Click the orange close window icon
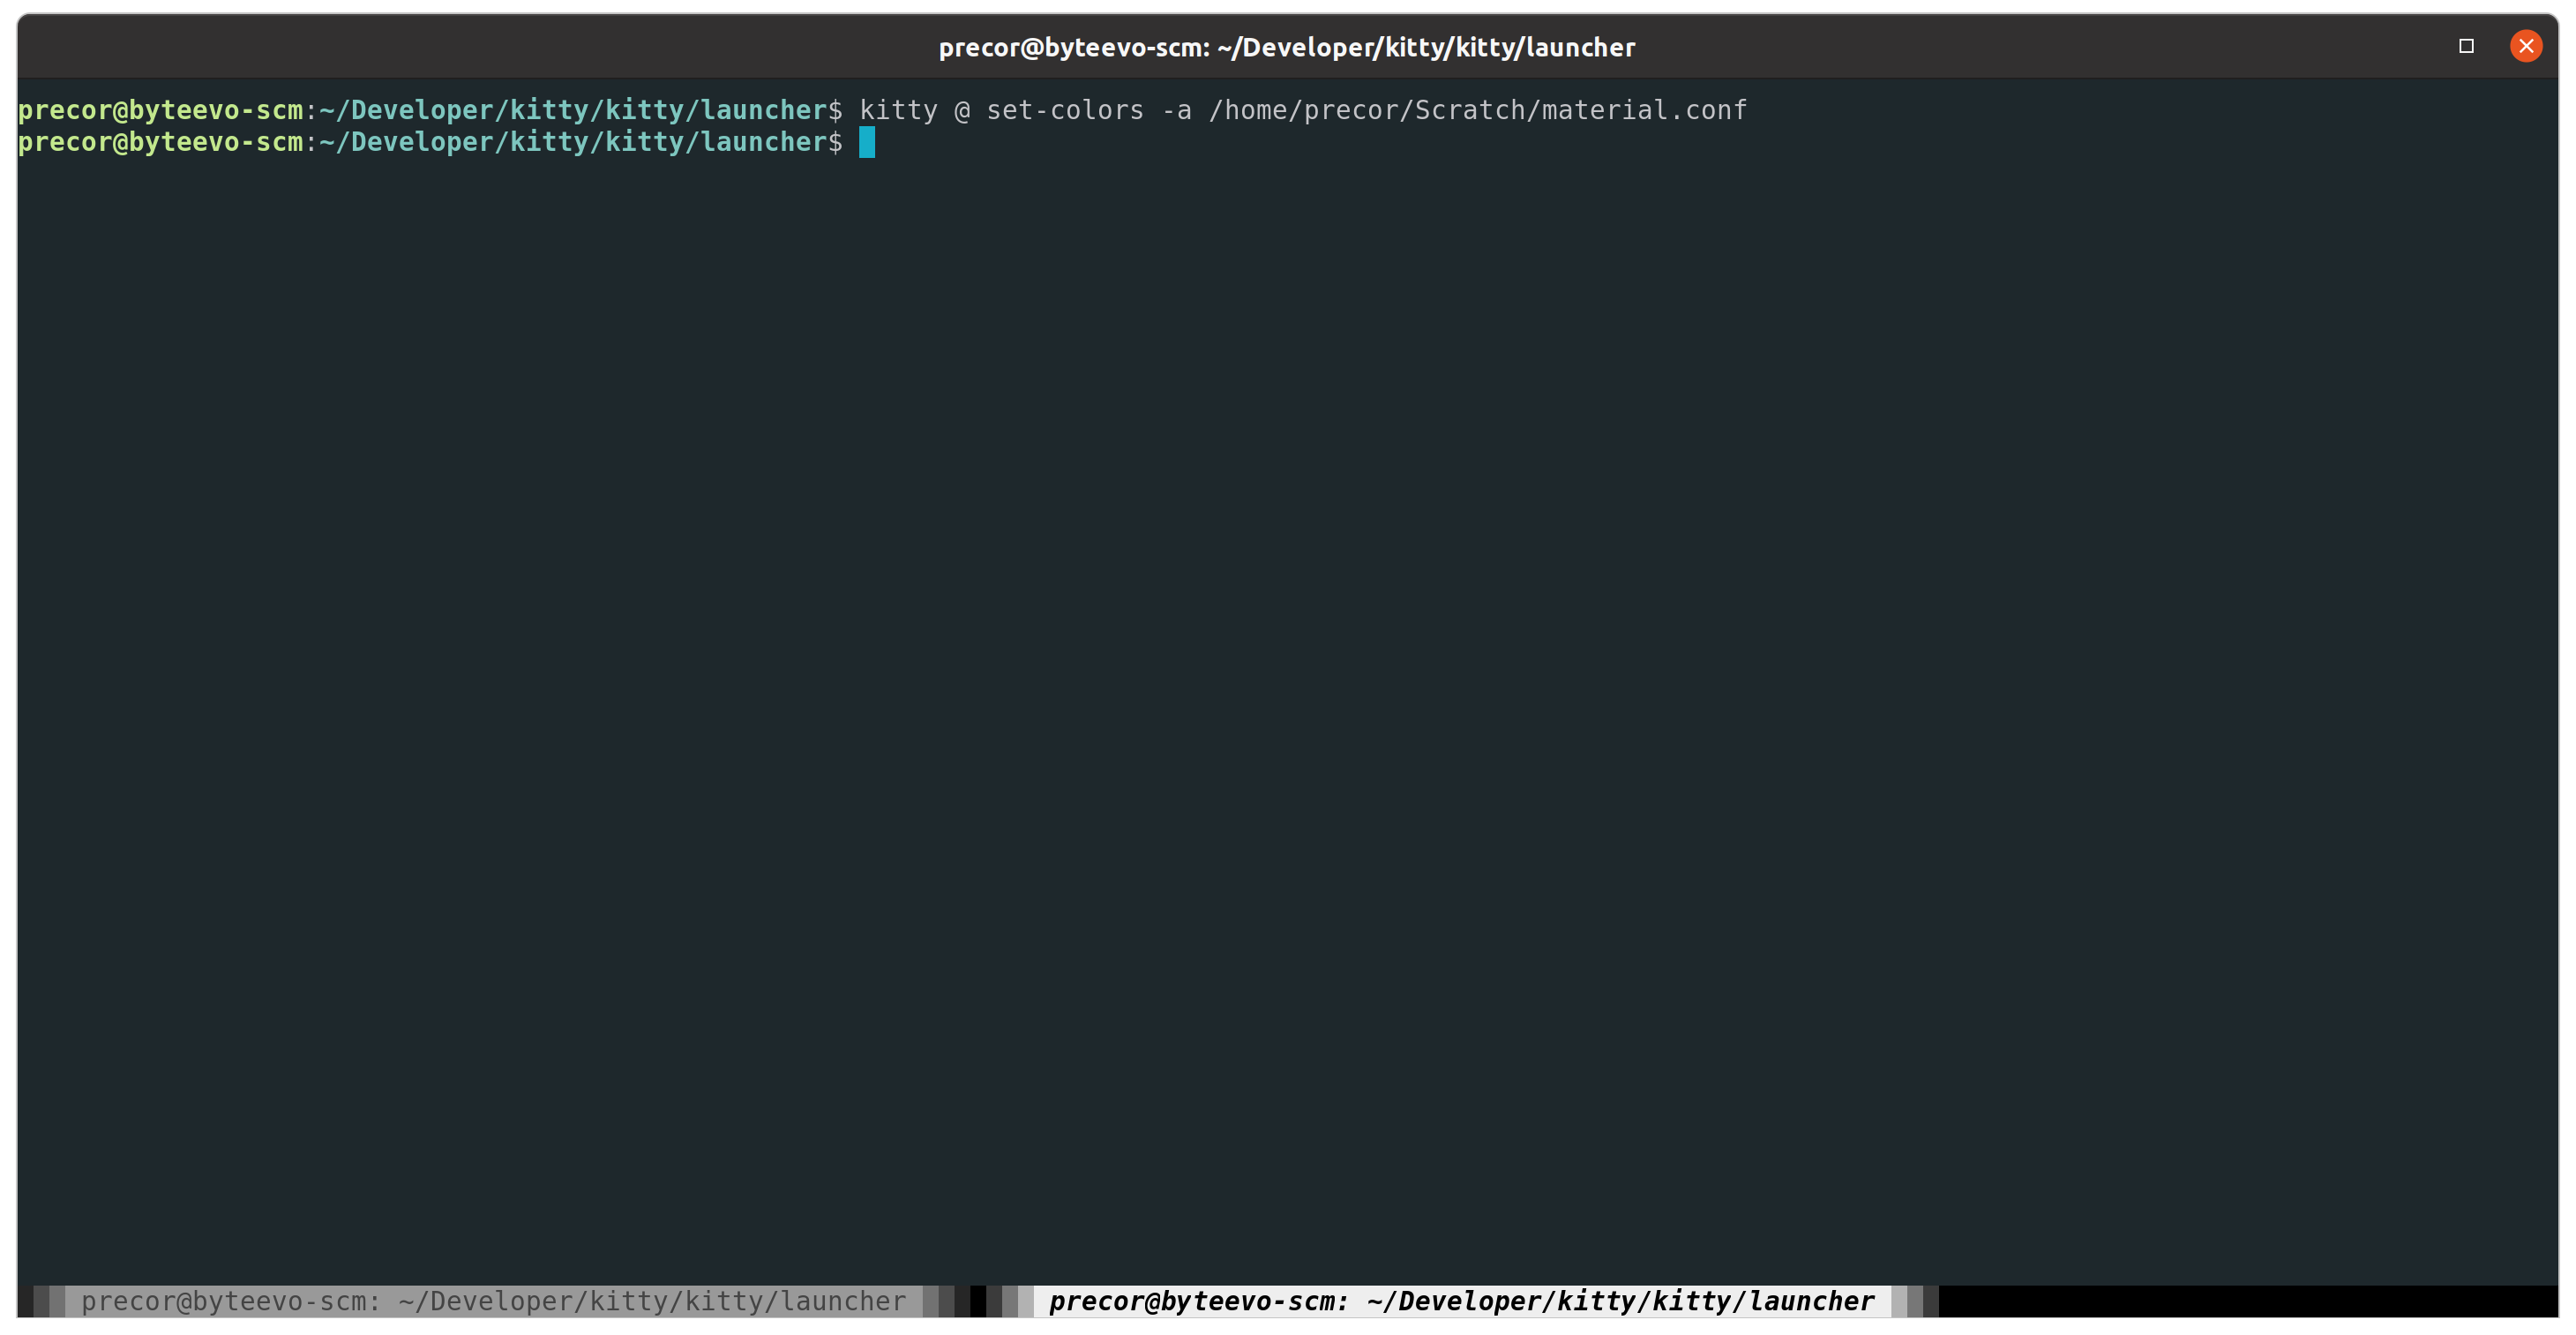Viewport: 2576px width, 1335px height. coord(2527,45)
